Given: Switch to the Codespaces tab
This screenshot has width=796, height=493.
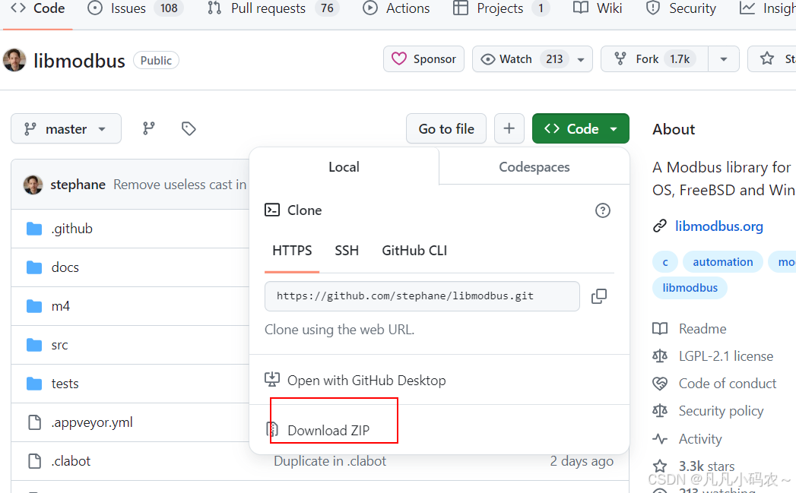Looking at the screenshot, I should pos(534,167).
